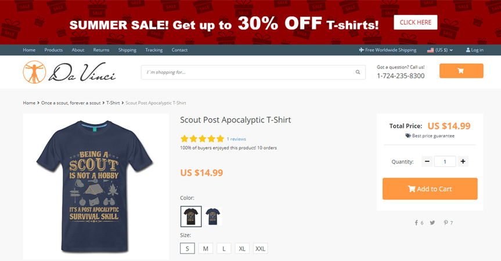Open the Products menu item
Image resolution: width=501 pixels, height=261 pixels.
tap(53, 50)
